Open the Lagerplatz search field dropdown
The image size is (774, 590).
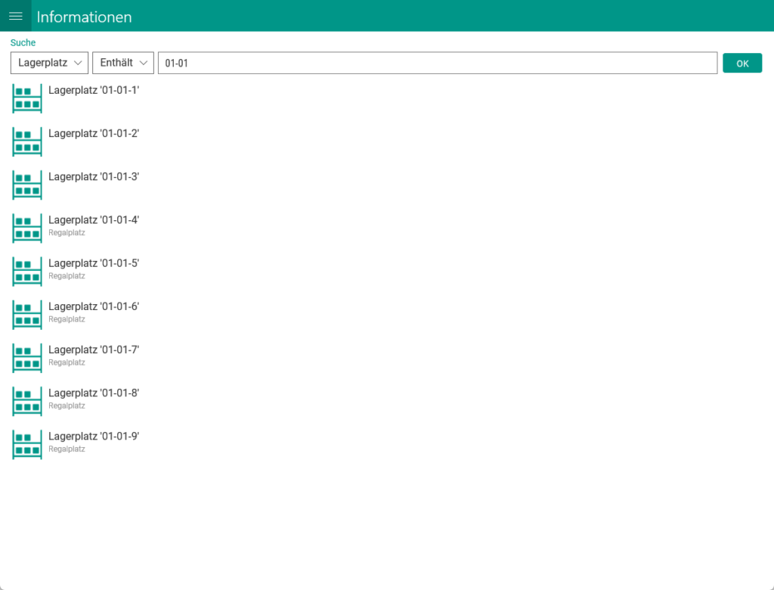click(49, 63)
